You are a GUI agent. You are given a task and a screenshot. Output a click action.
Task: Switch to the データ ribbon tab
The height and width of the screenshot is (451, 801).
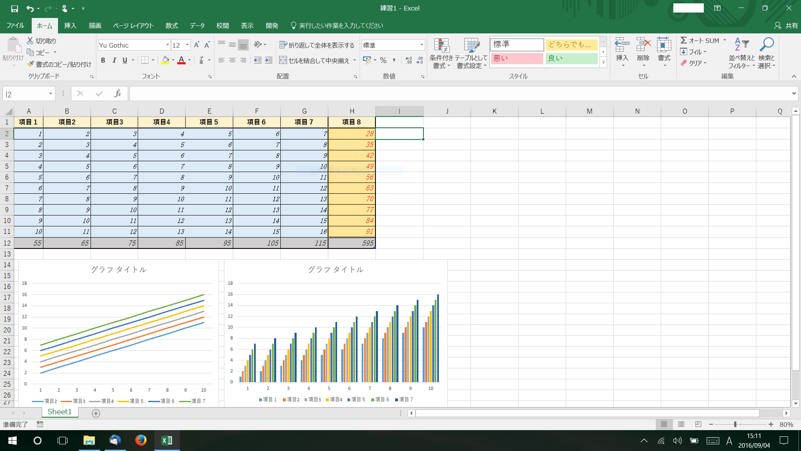tap(197, 25)
